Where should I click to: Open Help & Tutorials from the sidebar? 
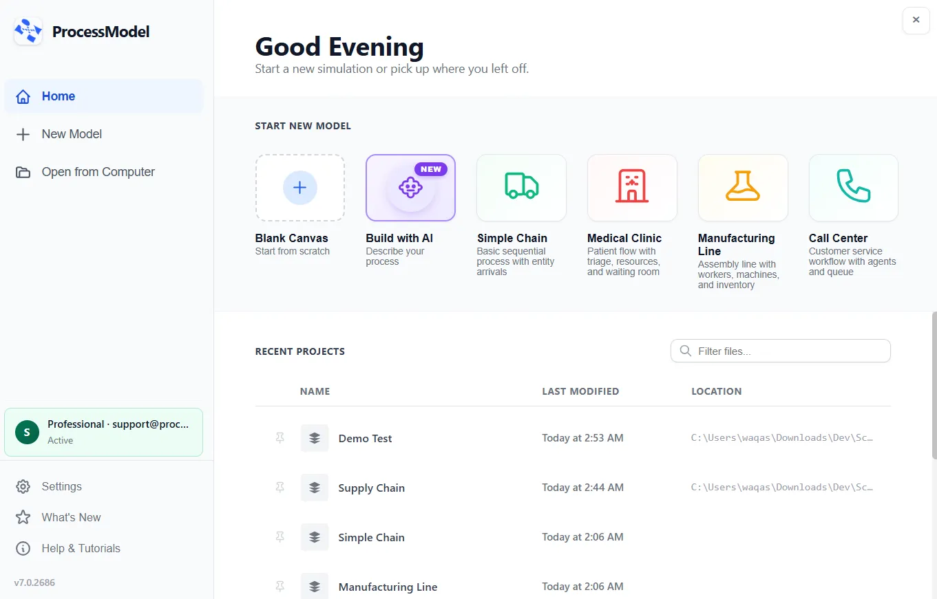coord(104,548)
